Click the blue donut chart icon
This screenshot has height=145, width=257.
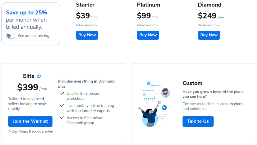[164, 108]
